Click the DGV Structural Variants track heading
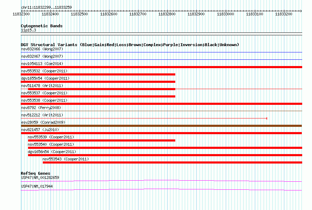 click(130, 45)
